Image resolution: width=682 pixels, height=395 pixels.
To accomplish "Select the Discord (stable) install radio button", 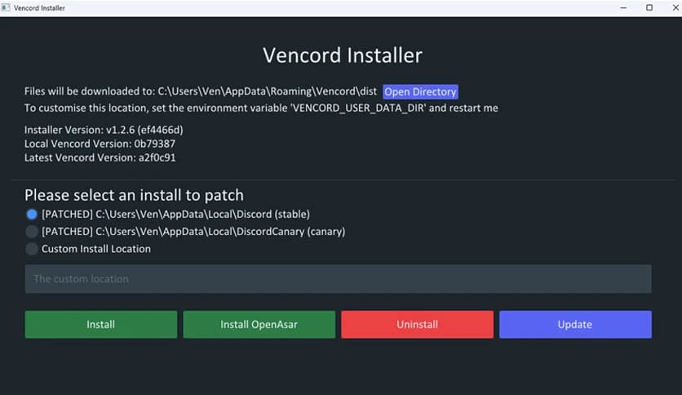I will (32, 214).
